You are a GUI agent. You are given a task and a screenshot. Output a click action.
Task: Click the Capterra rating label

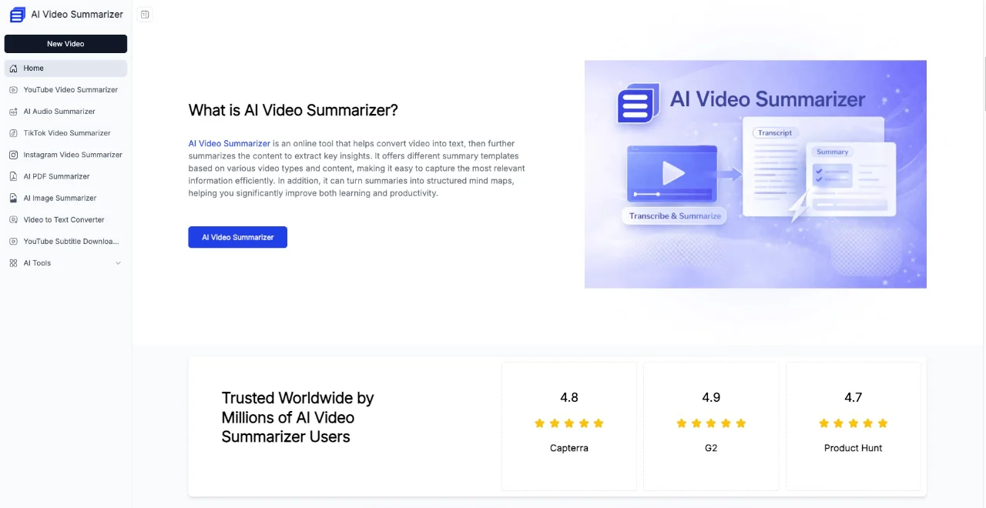pos(569,448)
